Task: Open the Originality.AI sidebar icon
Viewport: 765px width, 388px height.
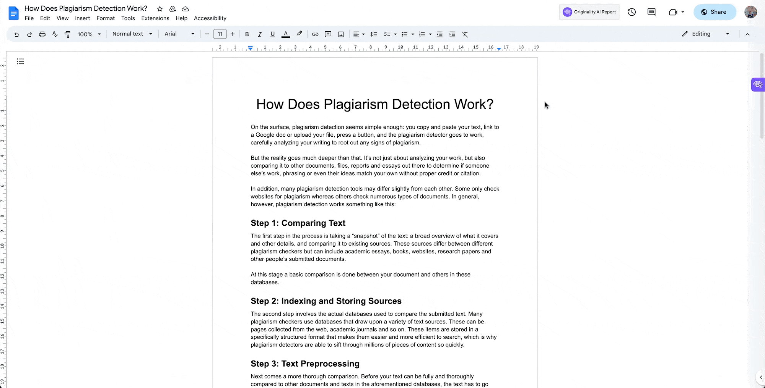Action: point(757,84)
